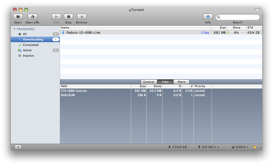Click the download speed arrow in status bar
Screen dimensions: 273x165
pos(169,147)
